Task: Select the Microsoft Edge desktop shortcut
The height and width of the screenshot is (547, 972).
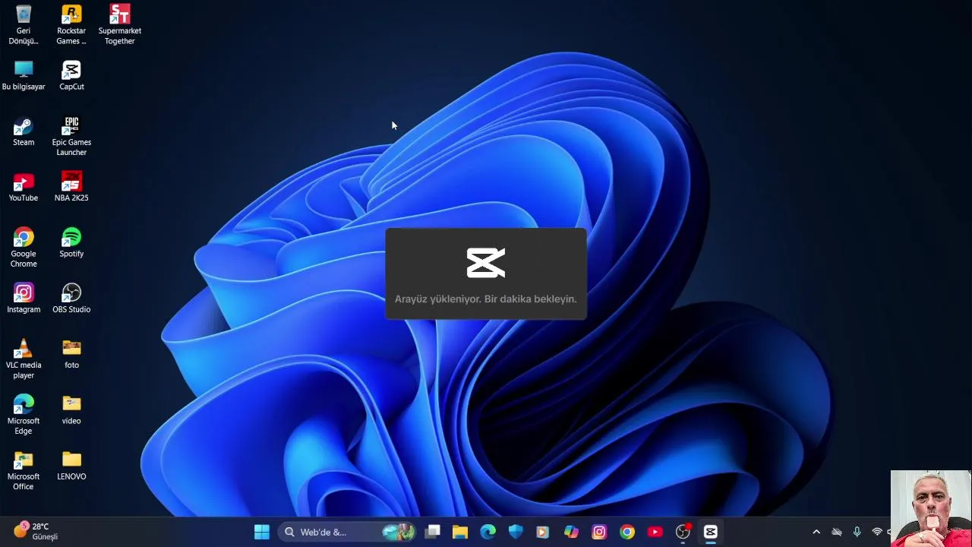Action: coord(24,415)
